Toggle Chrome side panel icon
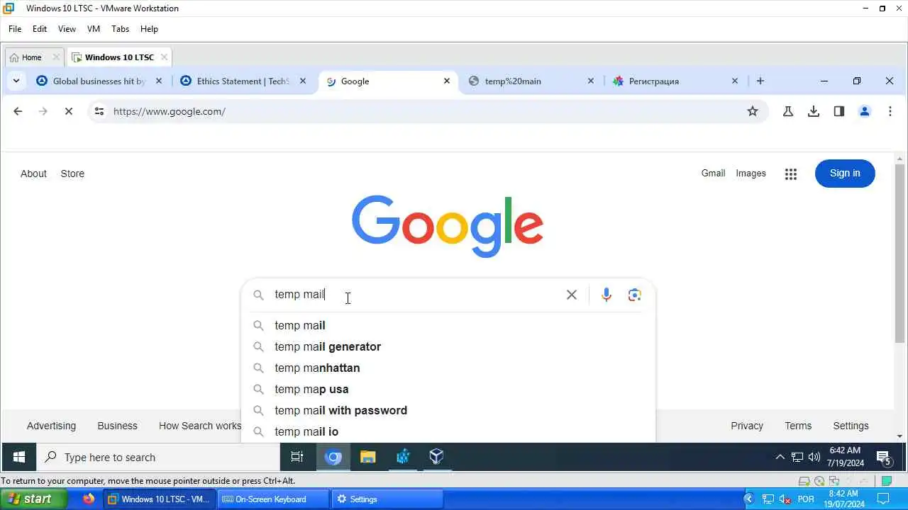This screenshot has height=510, width=908. tap(839, 111)
